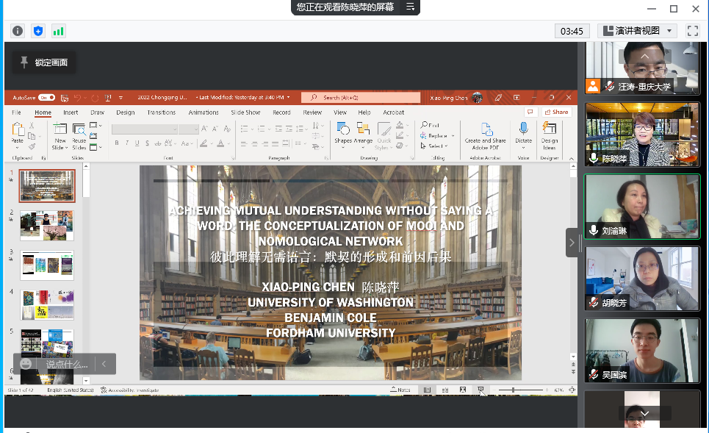Collapse the participant video panel arrow
Image resolution: width=709 pixels, height=433 pixels.
[x=572, y=243]
